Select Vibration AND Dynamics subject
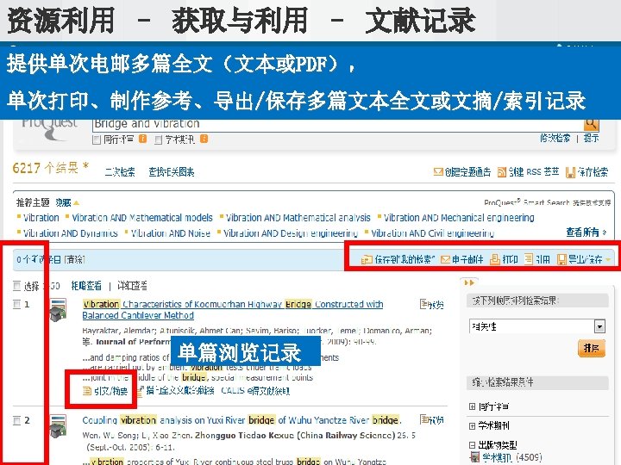621x465 pixels. coord(71,233)
